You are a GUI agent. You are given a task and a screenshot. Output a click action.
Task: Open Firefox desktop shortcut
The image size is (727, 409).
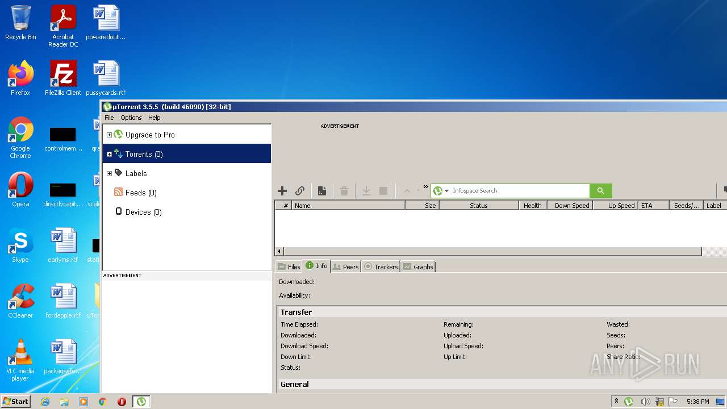click(x=20, y=78)
